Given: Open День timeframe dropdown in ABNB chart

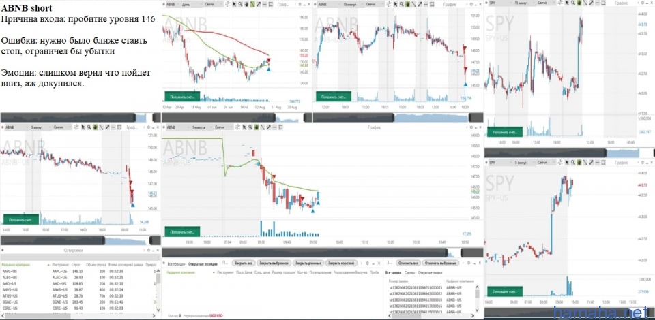Looking at the screenshot, I should click(x=192, y=4).
